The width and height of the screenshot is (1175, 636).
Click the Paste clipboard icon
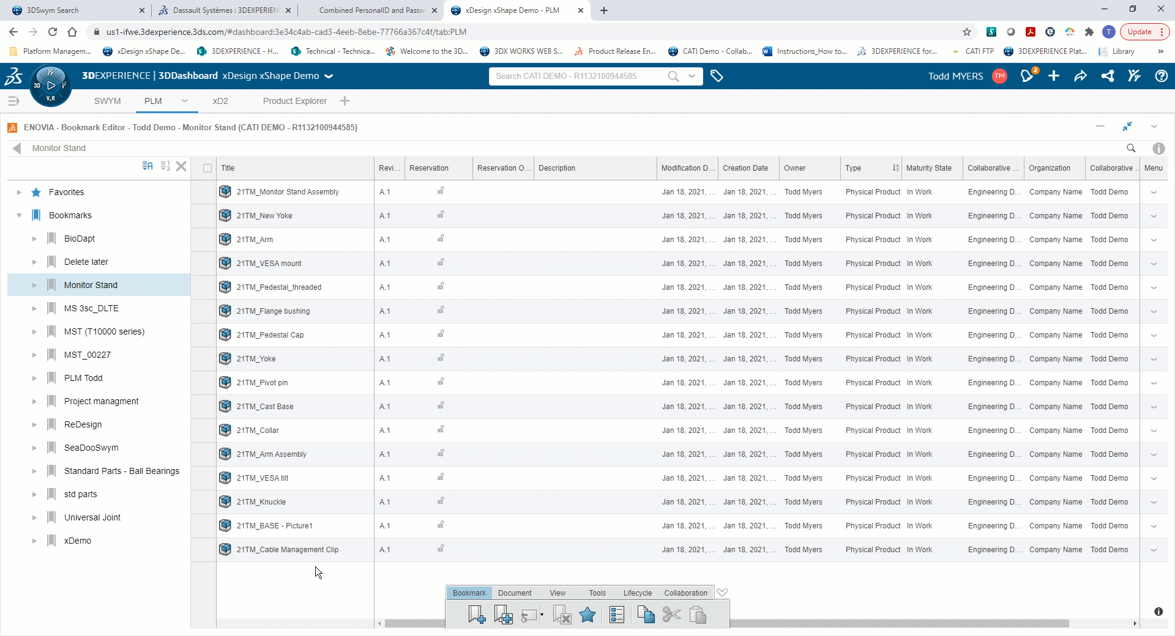tap(698, 614)
